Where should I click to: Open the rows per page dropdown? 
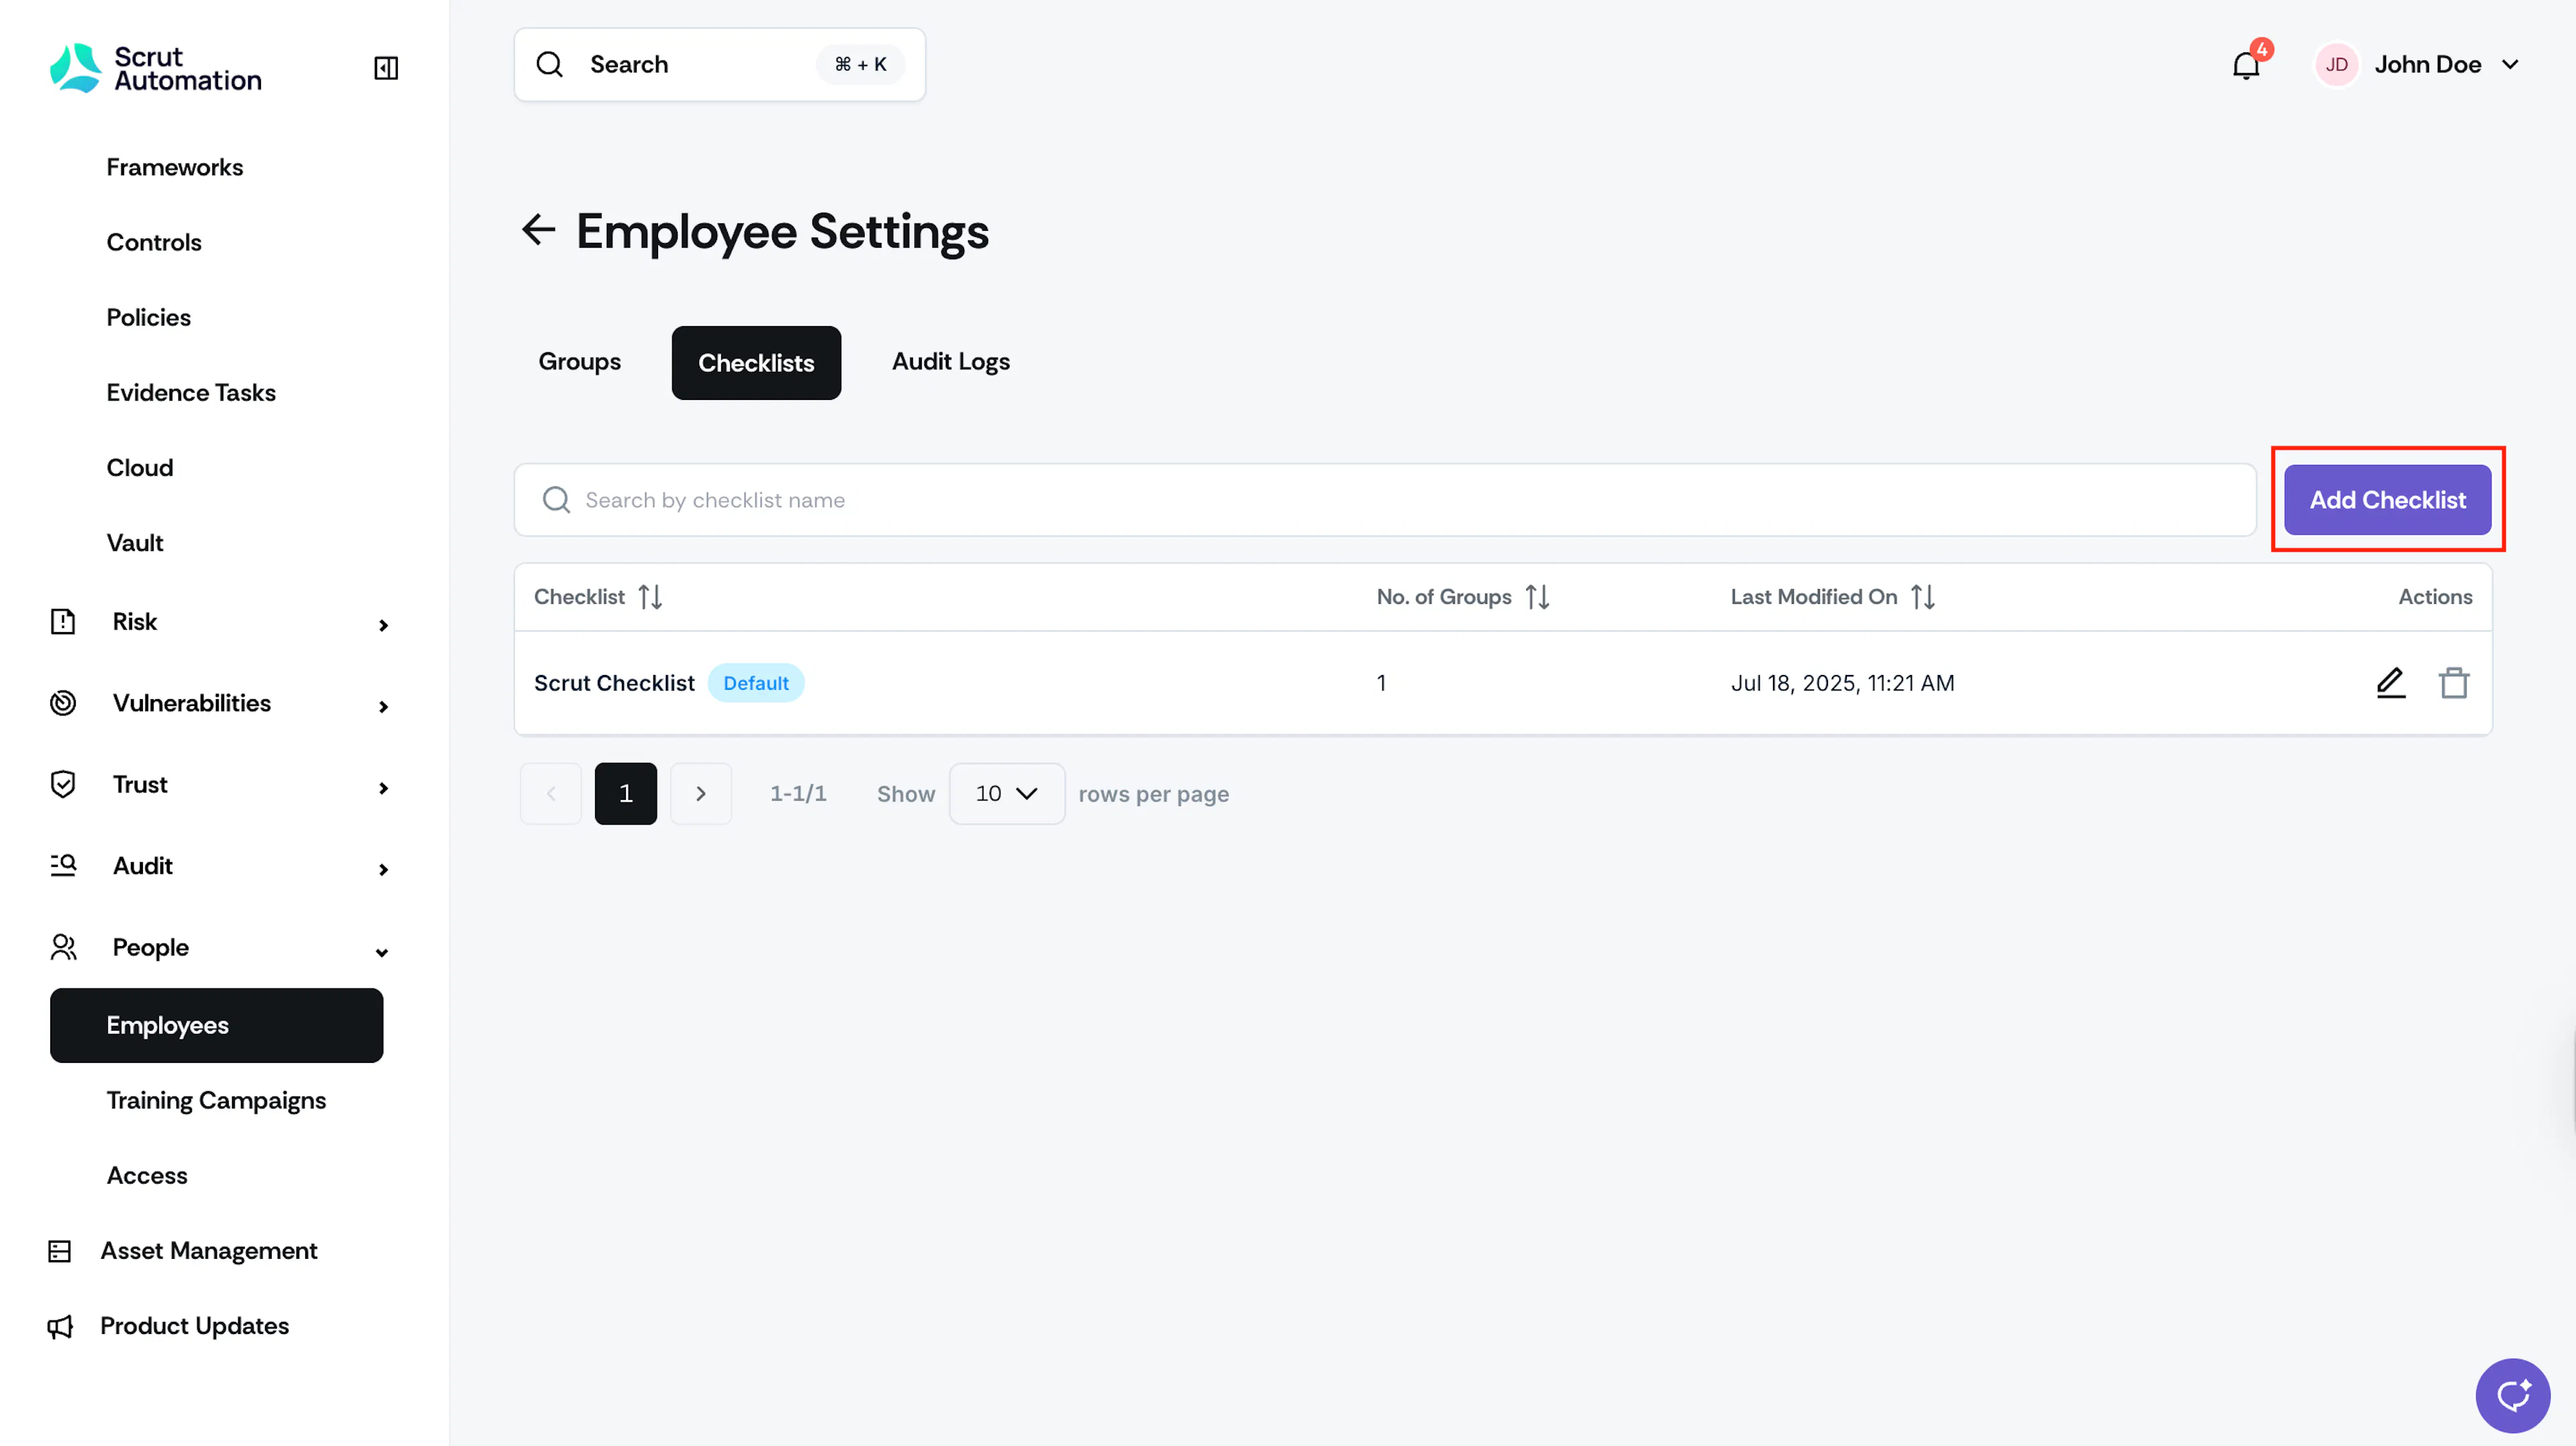pyautogui.click(x=1006, y=794)
